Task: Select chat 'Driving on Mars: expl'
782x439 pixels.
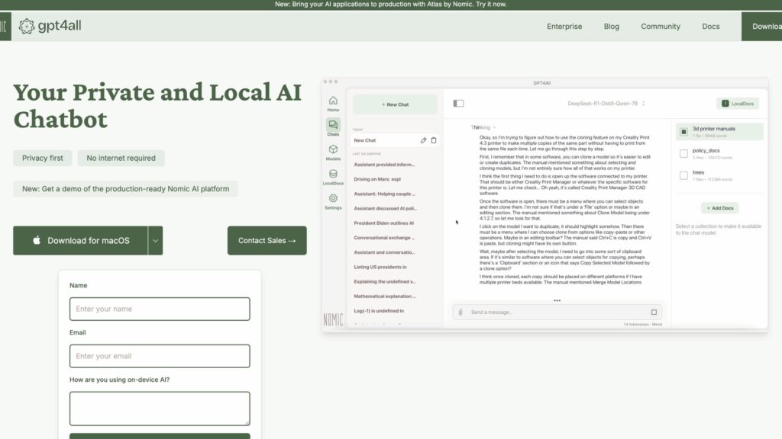Action: [x=377, y=179]
